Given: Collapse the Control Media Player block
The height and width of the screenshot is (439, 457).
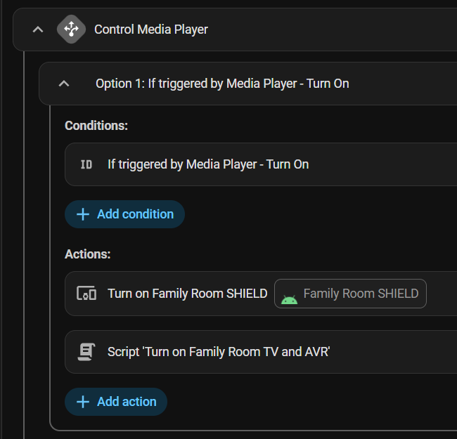Looking at the screenshot, I should click(39, 30).
